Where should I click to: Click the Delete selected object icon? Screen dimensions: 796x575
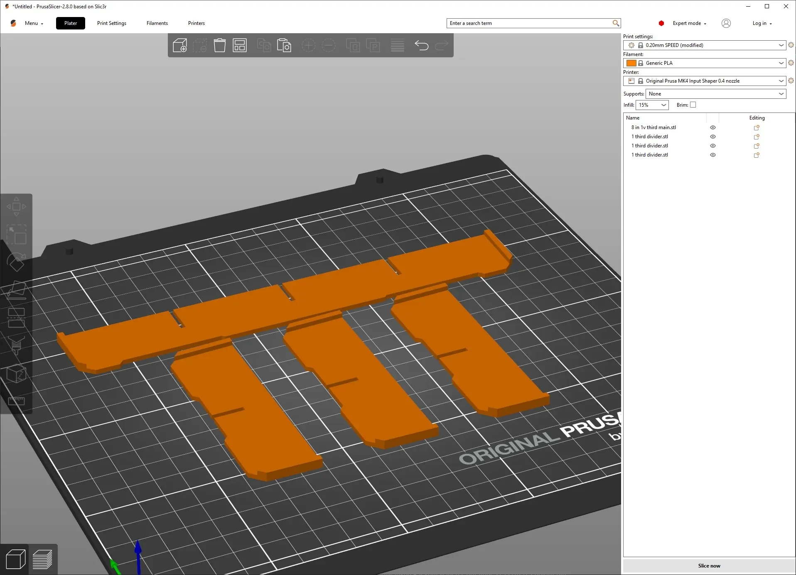pyautogui.click(x=200, y=45)
